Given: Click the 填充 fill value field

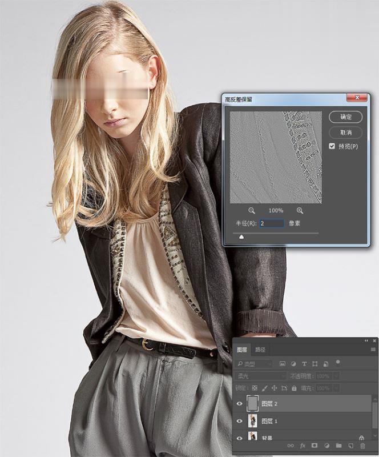Looking at the screenshot, I should (x=324, y=388).
